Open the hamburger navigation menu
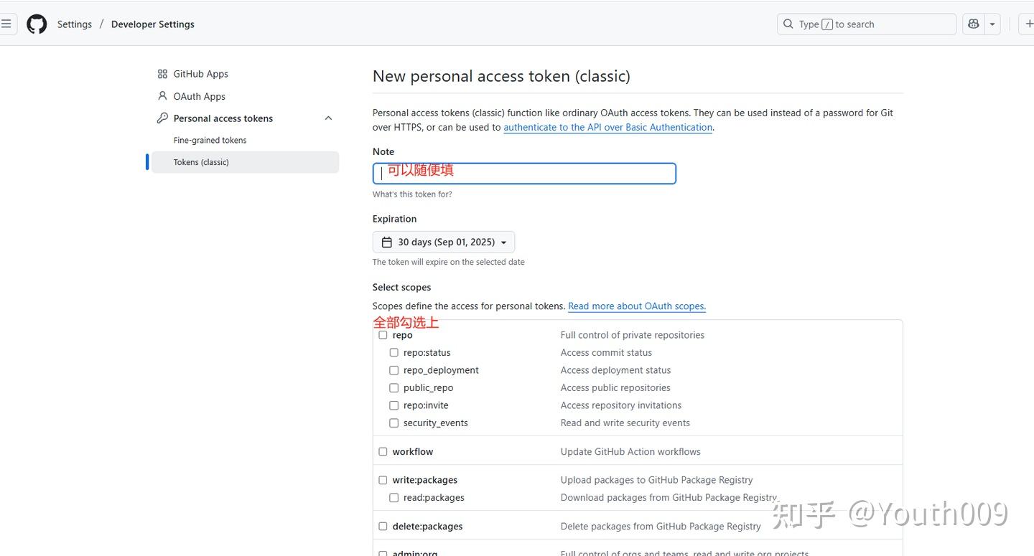 click(6, 24)
